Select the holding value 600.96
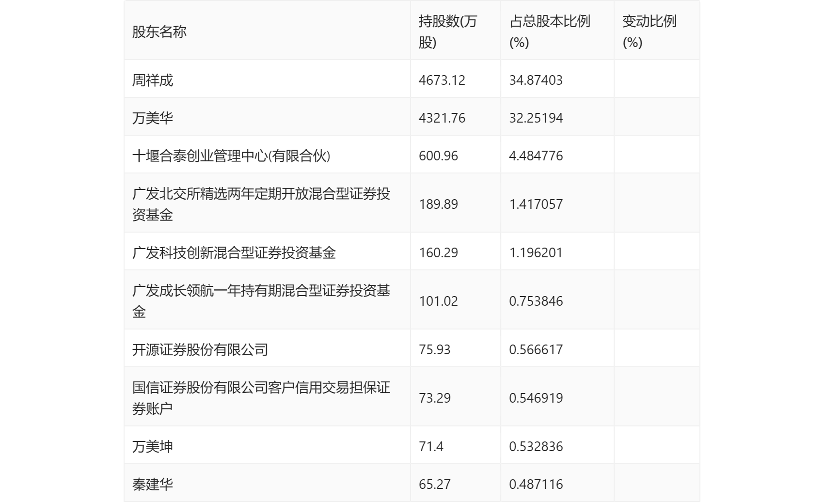824x502 pixels. coord(439,156)
